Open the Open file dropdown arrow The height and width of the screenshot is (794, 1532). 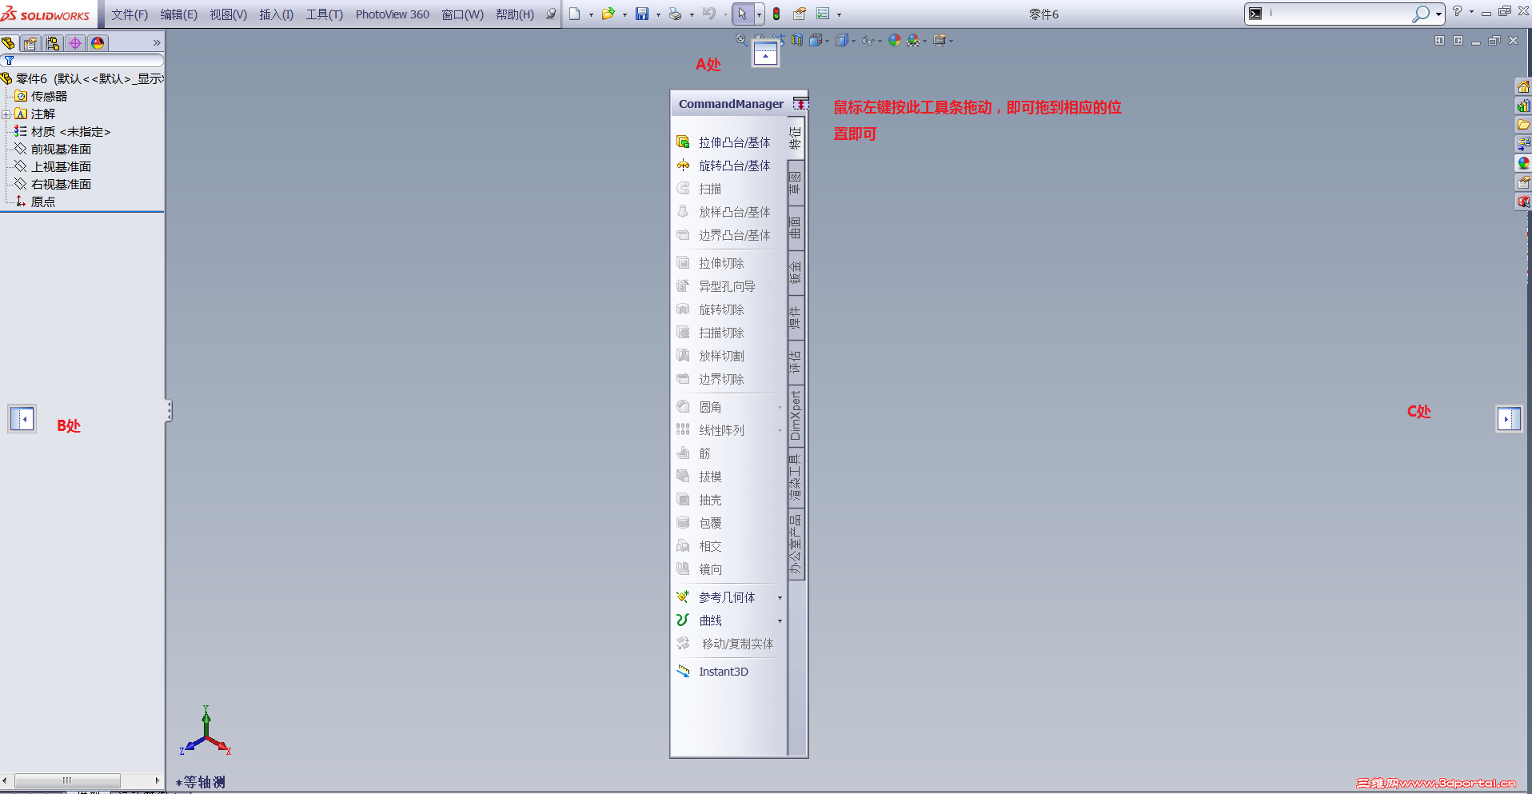pyautogui.click(x=624, y=15)
